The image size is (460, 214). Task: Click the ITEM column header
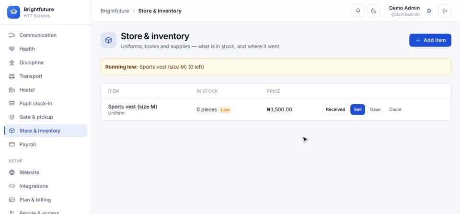tap(114, 91)
